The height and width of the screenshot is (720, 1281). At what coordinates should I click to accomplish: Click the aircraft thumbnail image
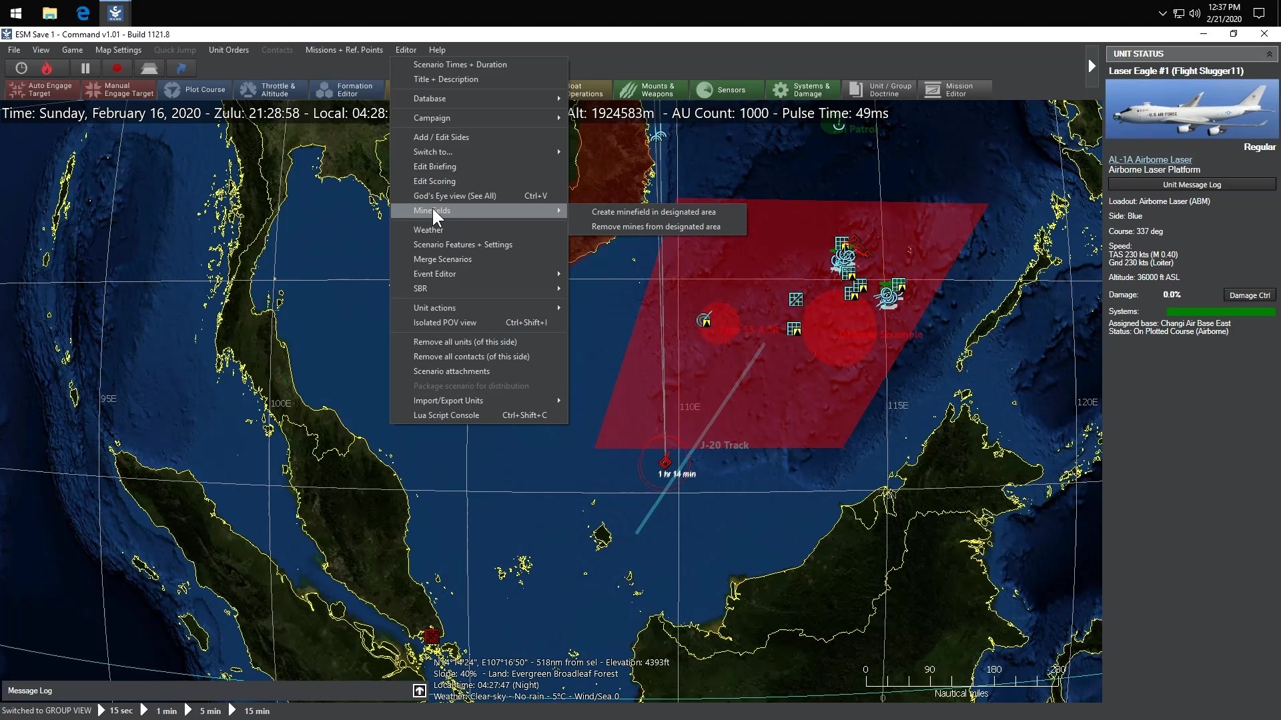1192,109
